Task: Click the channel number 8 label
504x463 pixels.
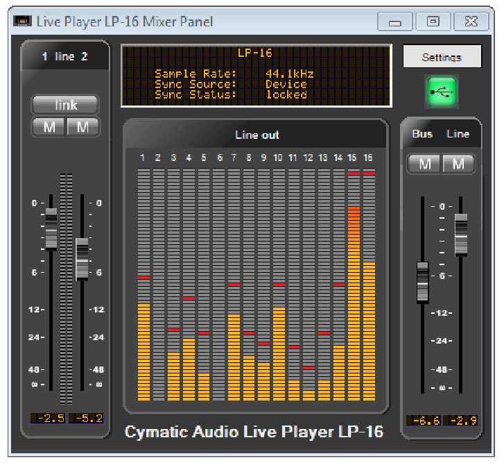Action: [248, 158]
